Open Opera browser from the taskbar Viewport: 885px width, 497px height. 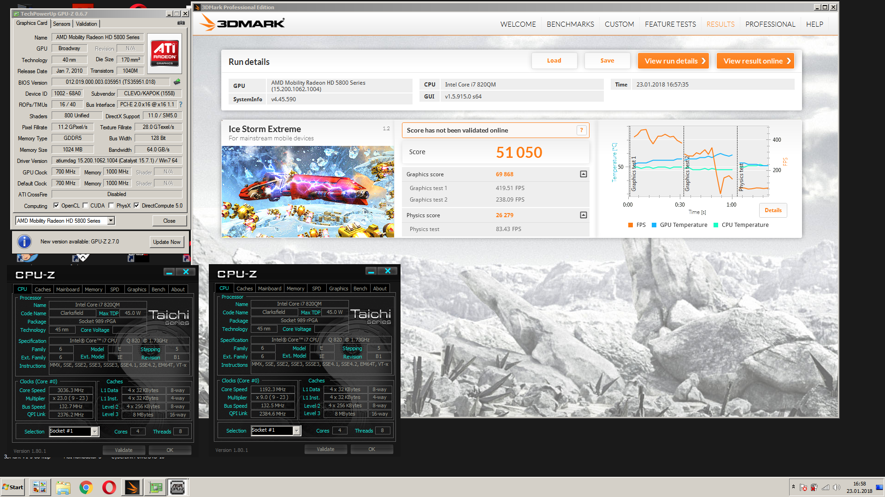point(109,487)
